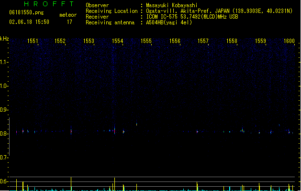Click time marker 1556
Screen dimensions: 301x191
click(x=175, y=41)
